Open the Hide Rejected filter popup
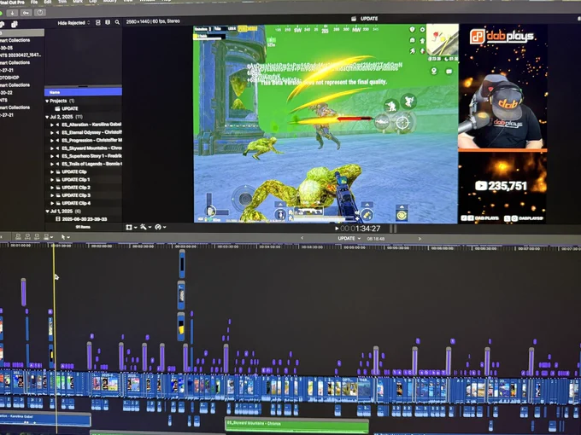 [73, 23]
